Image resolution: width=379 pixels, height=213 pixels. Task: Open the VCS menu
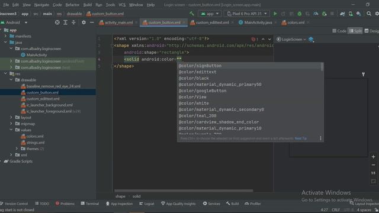[x=122, y=5]
